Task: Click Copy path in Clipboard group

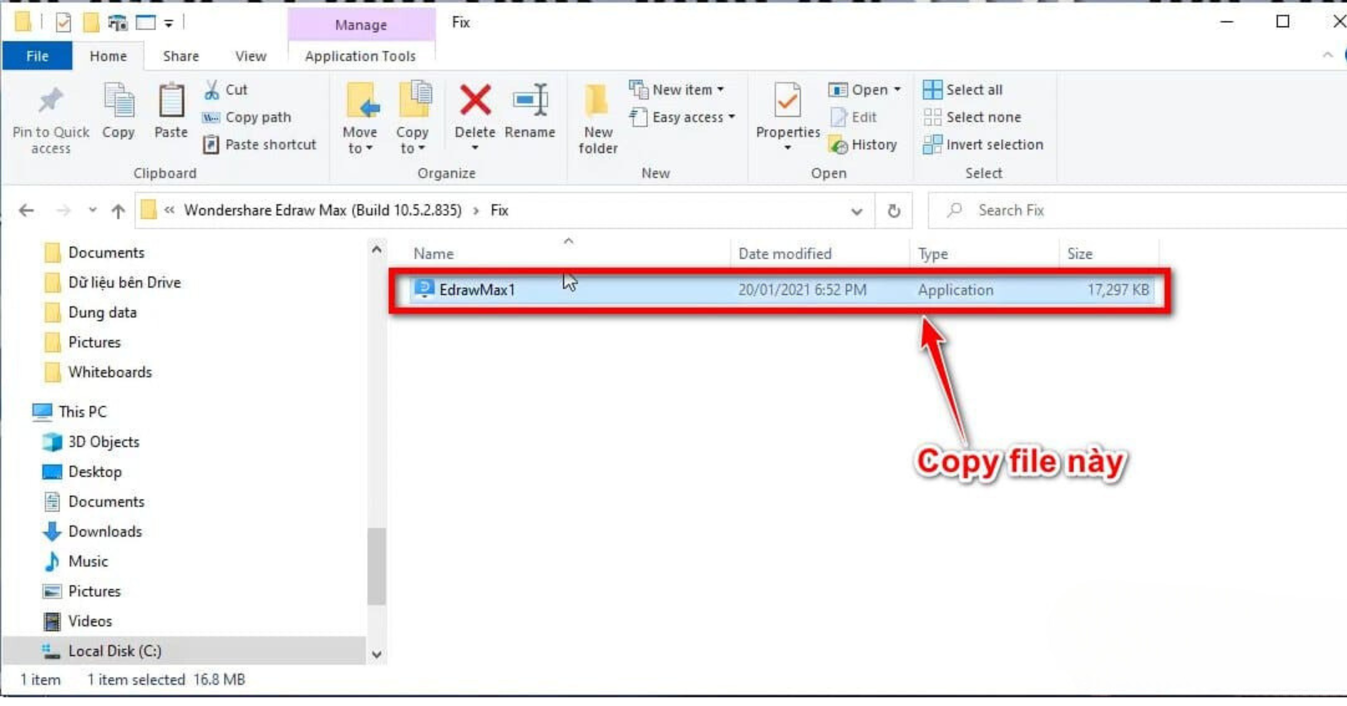Action: click(x=247, y=117)
